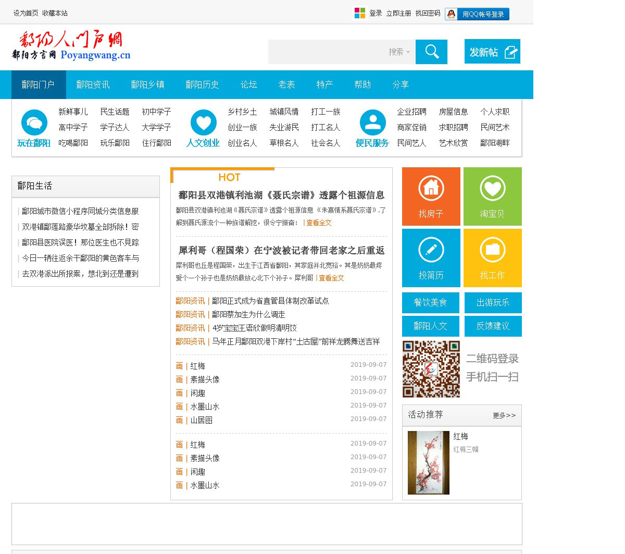Click the heart 人文创业 circle icon

click(x=203, y=123)
